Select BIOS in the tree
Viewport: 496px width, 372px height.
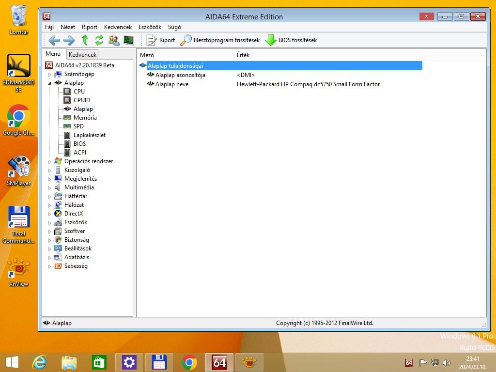pyautogui.click(x=79, y=143)
